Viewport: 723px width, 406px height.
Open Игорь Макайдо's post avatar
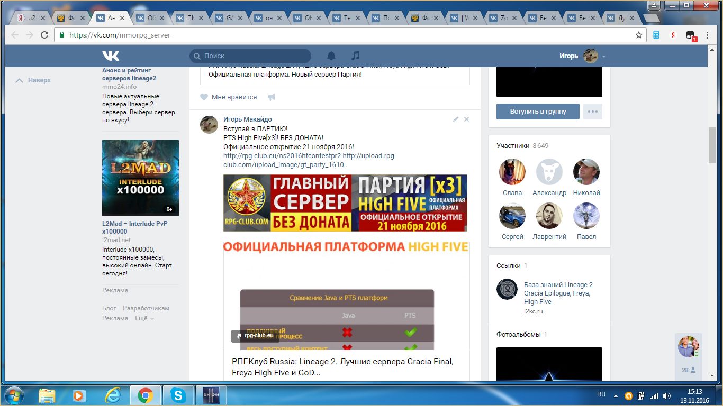pos(209,125)
